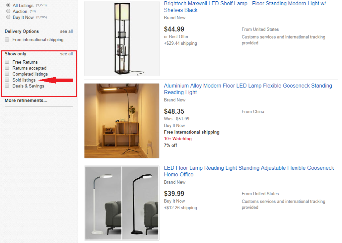
Task: Enable the Free international shipping checkbox
Action: 7,39
